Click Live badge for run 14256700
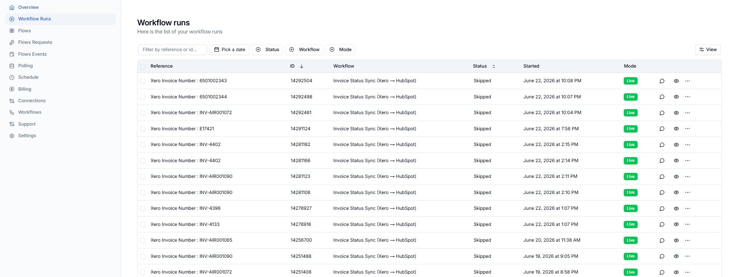This screenshot has height=277, width=736. (x=630, y=241)
